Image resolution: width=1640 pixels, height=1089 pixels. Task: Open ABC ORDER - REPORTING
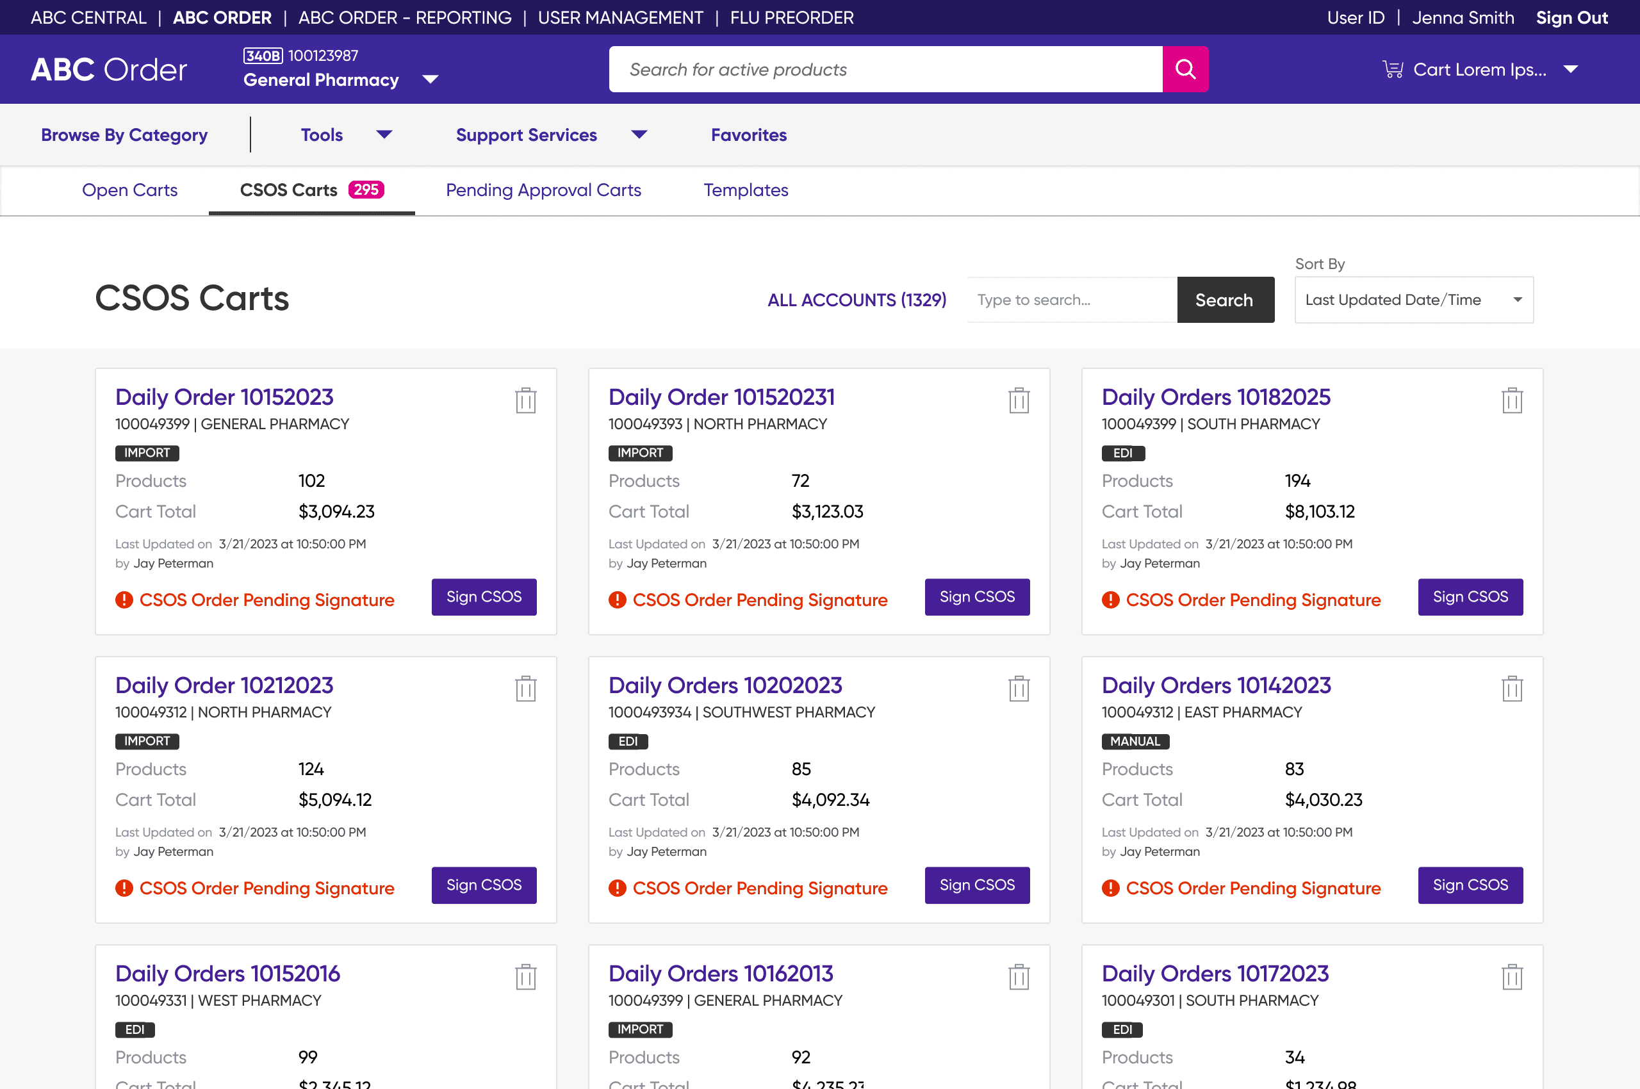click(x=405, y=17)
